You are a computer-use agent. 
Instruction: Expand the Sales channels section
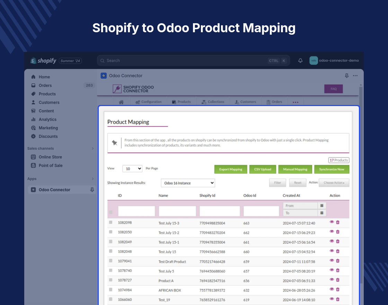[x=93, y=149]
